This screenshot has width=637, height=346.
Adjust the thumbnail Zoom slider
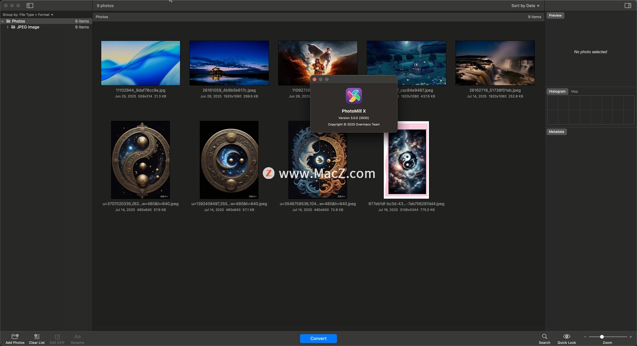[x=602, y=337]
